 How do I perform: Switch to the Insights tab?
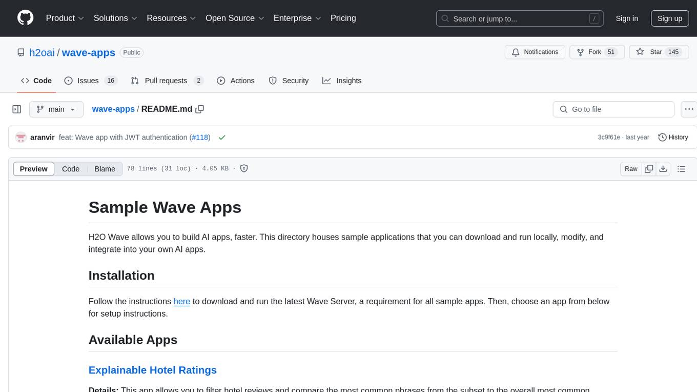point(342,81)
